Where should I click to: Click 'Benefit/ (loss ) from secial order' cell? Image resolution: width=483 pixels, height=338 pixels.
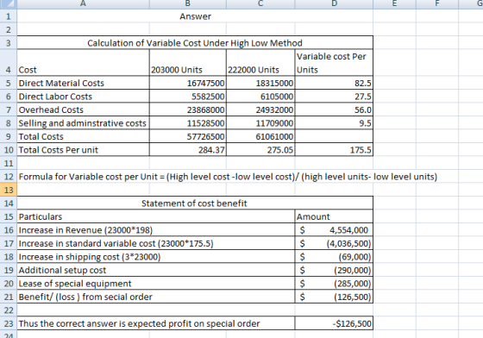156,297
